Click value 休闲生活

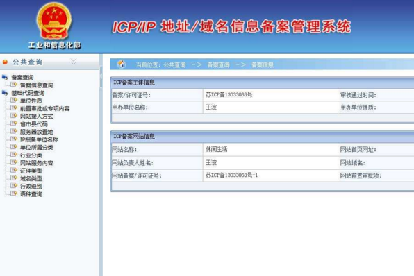(217, 149)
